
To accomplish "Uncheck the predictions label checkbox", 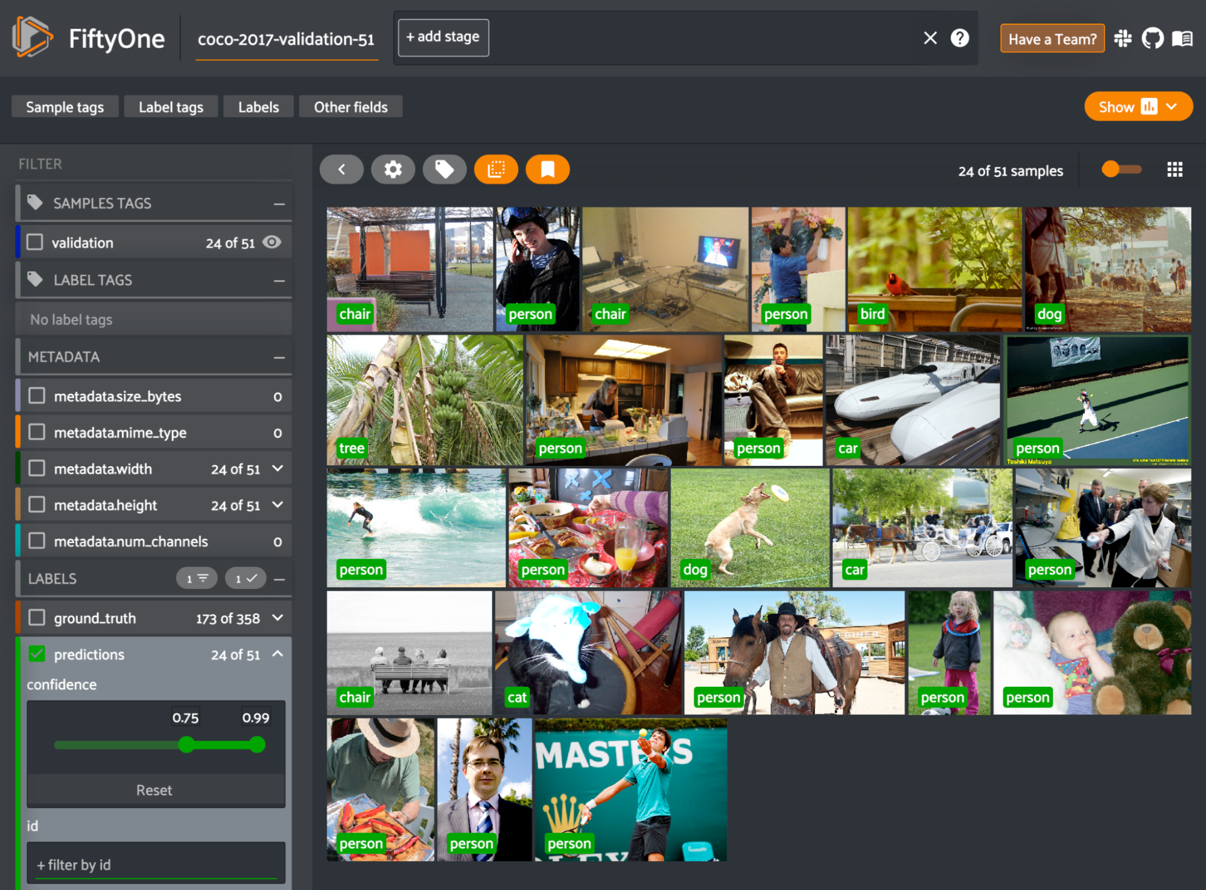I will coord(37,654).
